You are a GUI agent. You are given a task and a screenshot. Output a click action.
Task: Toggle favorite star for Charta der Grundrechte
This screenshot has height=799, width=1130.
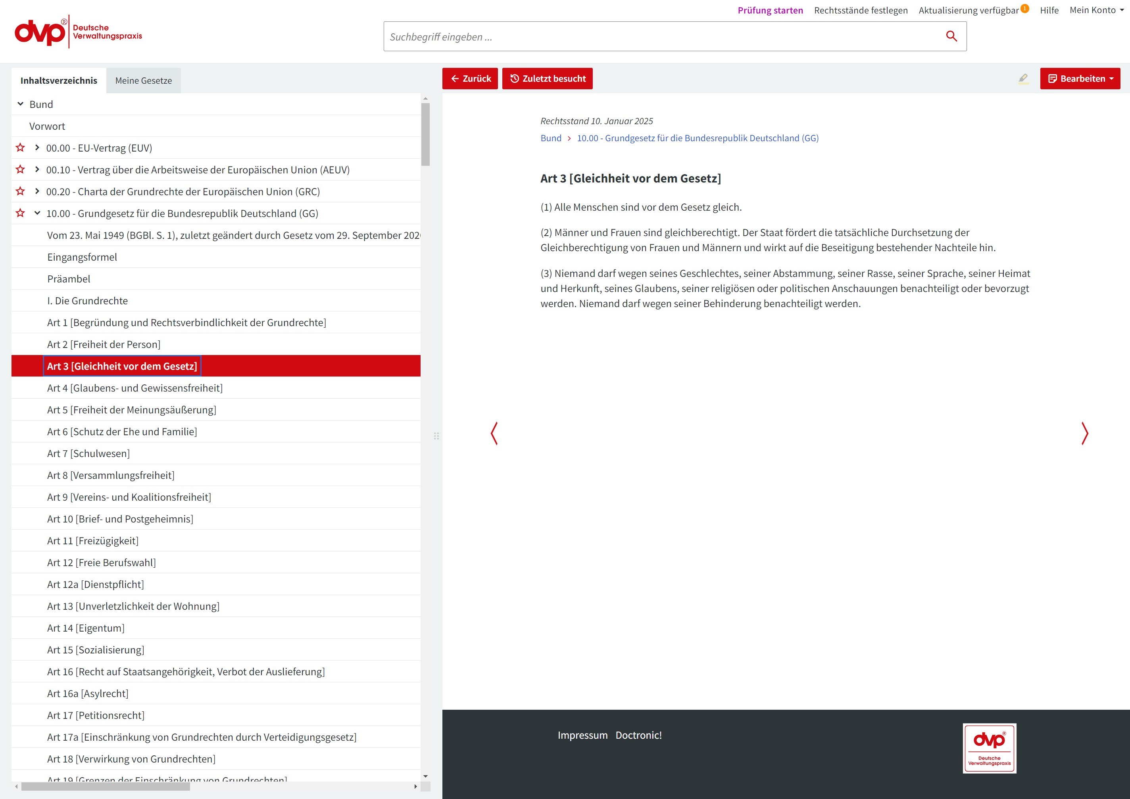point(20,191)
